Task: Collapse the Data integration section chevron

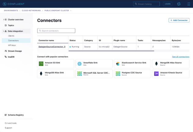Action: (x=4, y=31)
